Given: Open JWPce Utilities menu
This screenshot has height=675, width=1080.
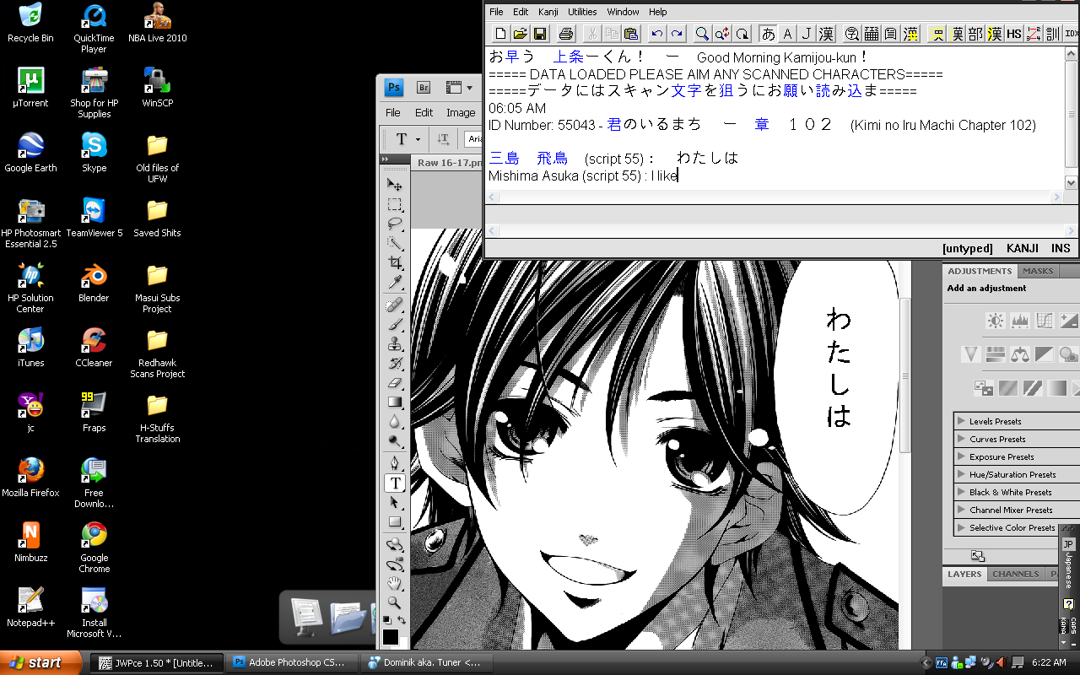Looking at the screenshot, I should (x=582, y=12).
